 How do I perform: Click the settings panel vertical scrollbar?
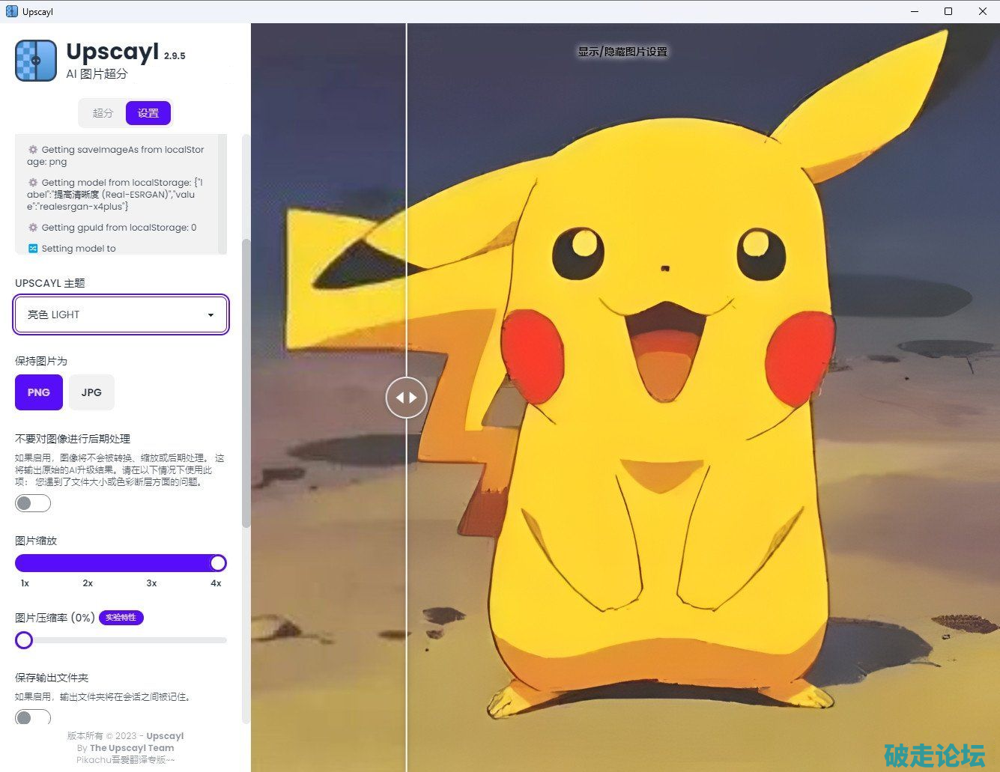[246, 382]
